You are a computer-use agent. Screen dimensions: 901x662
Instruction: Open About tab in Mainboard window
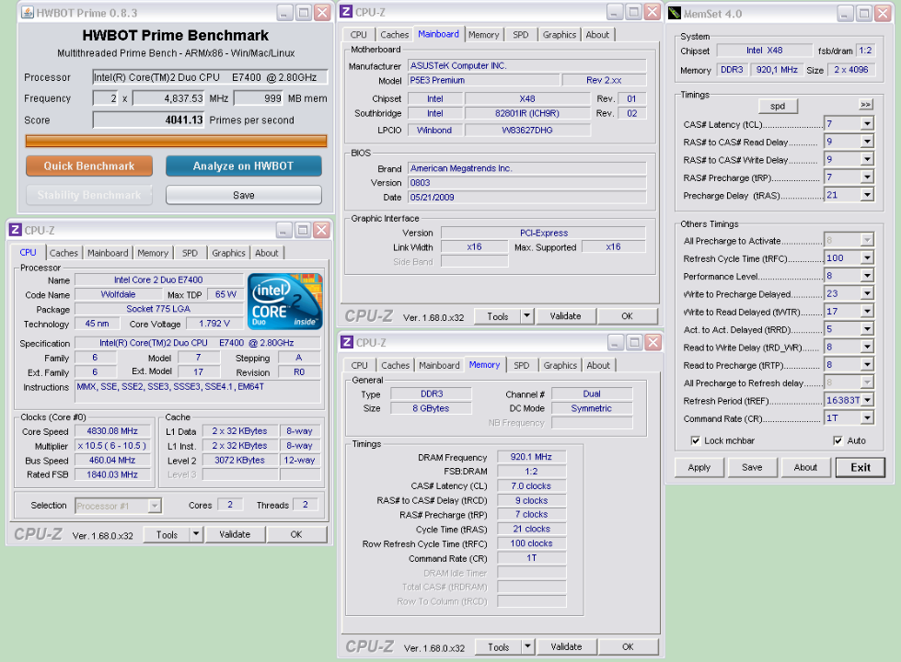(x=597, y=34)
